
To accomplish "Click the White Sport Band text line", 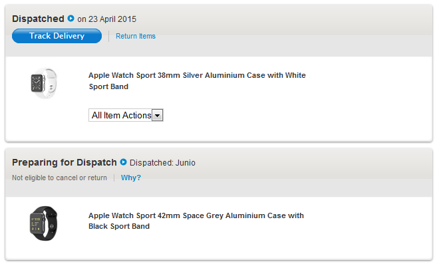I will [x=108, y=87].
